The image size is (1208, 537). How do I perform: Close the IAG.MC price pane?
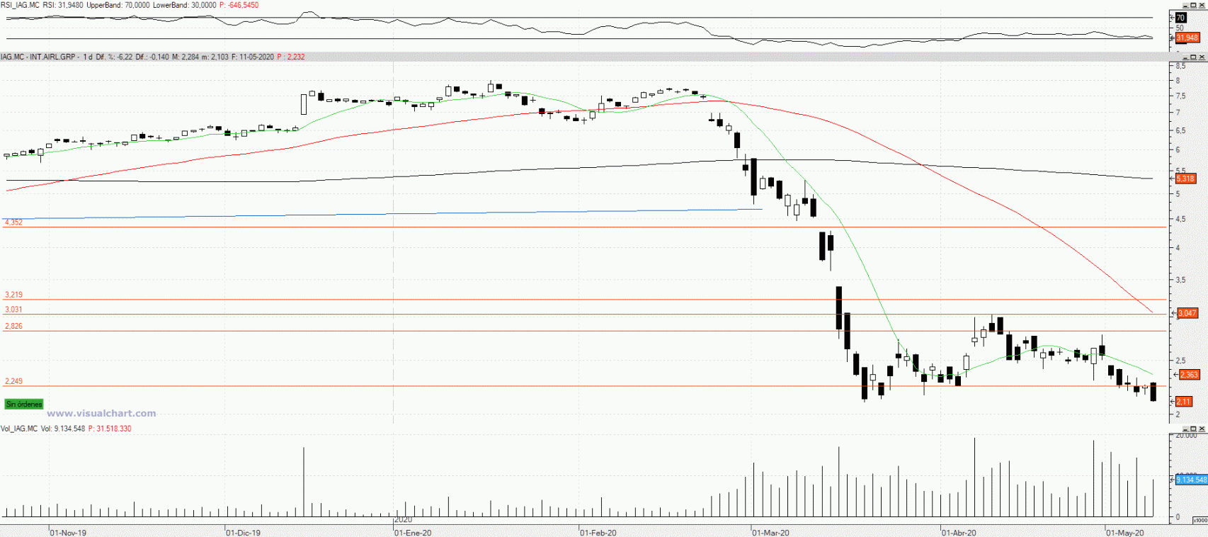(x=1202, y=57)
